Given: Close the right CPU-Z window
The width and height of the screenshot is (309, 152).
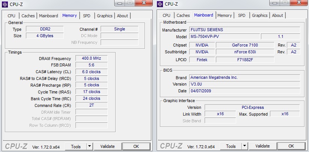Looking at the screenshot, I should (x=299, y=3).
